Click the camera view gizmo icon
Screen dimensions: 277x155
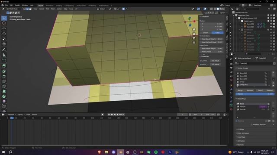pyautogui.click(x=194, y=38)
